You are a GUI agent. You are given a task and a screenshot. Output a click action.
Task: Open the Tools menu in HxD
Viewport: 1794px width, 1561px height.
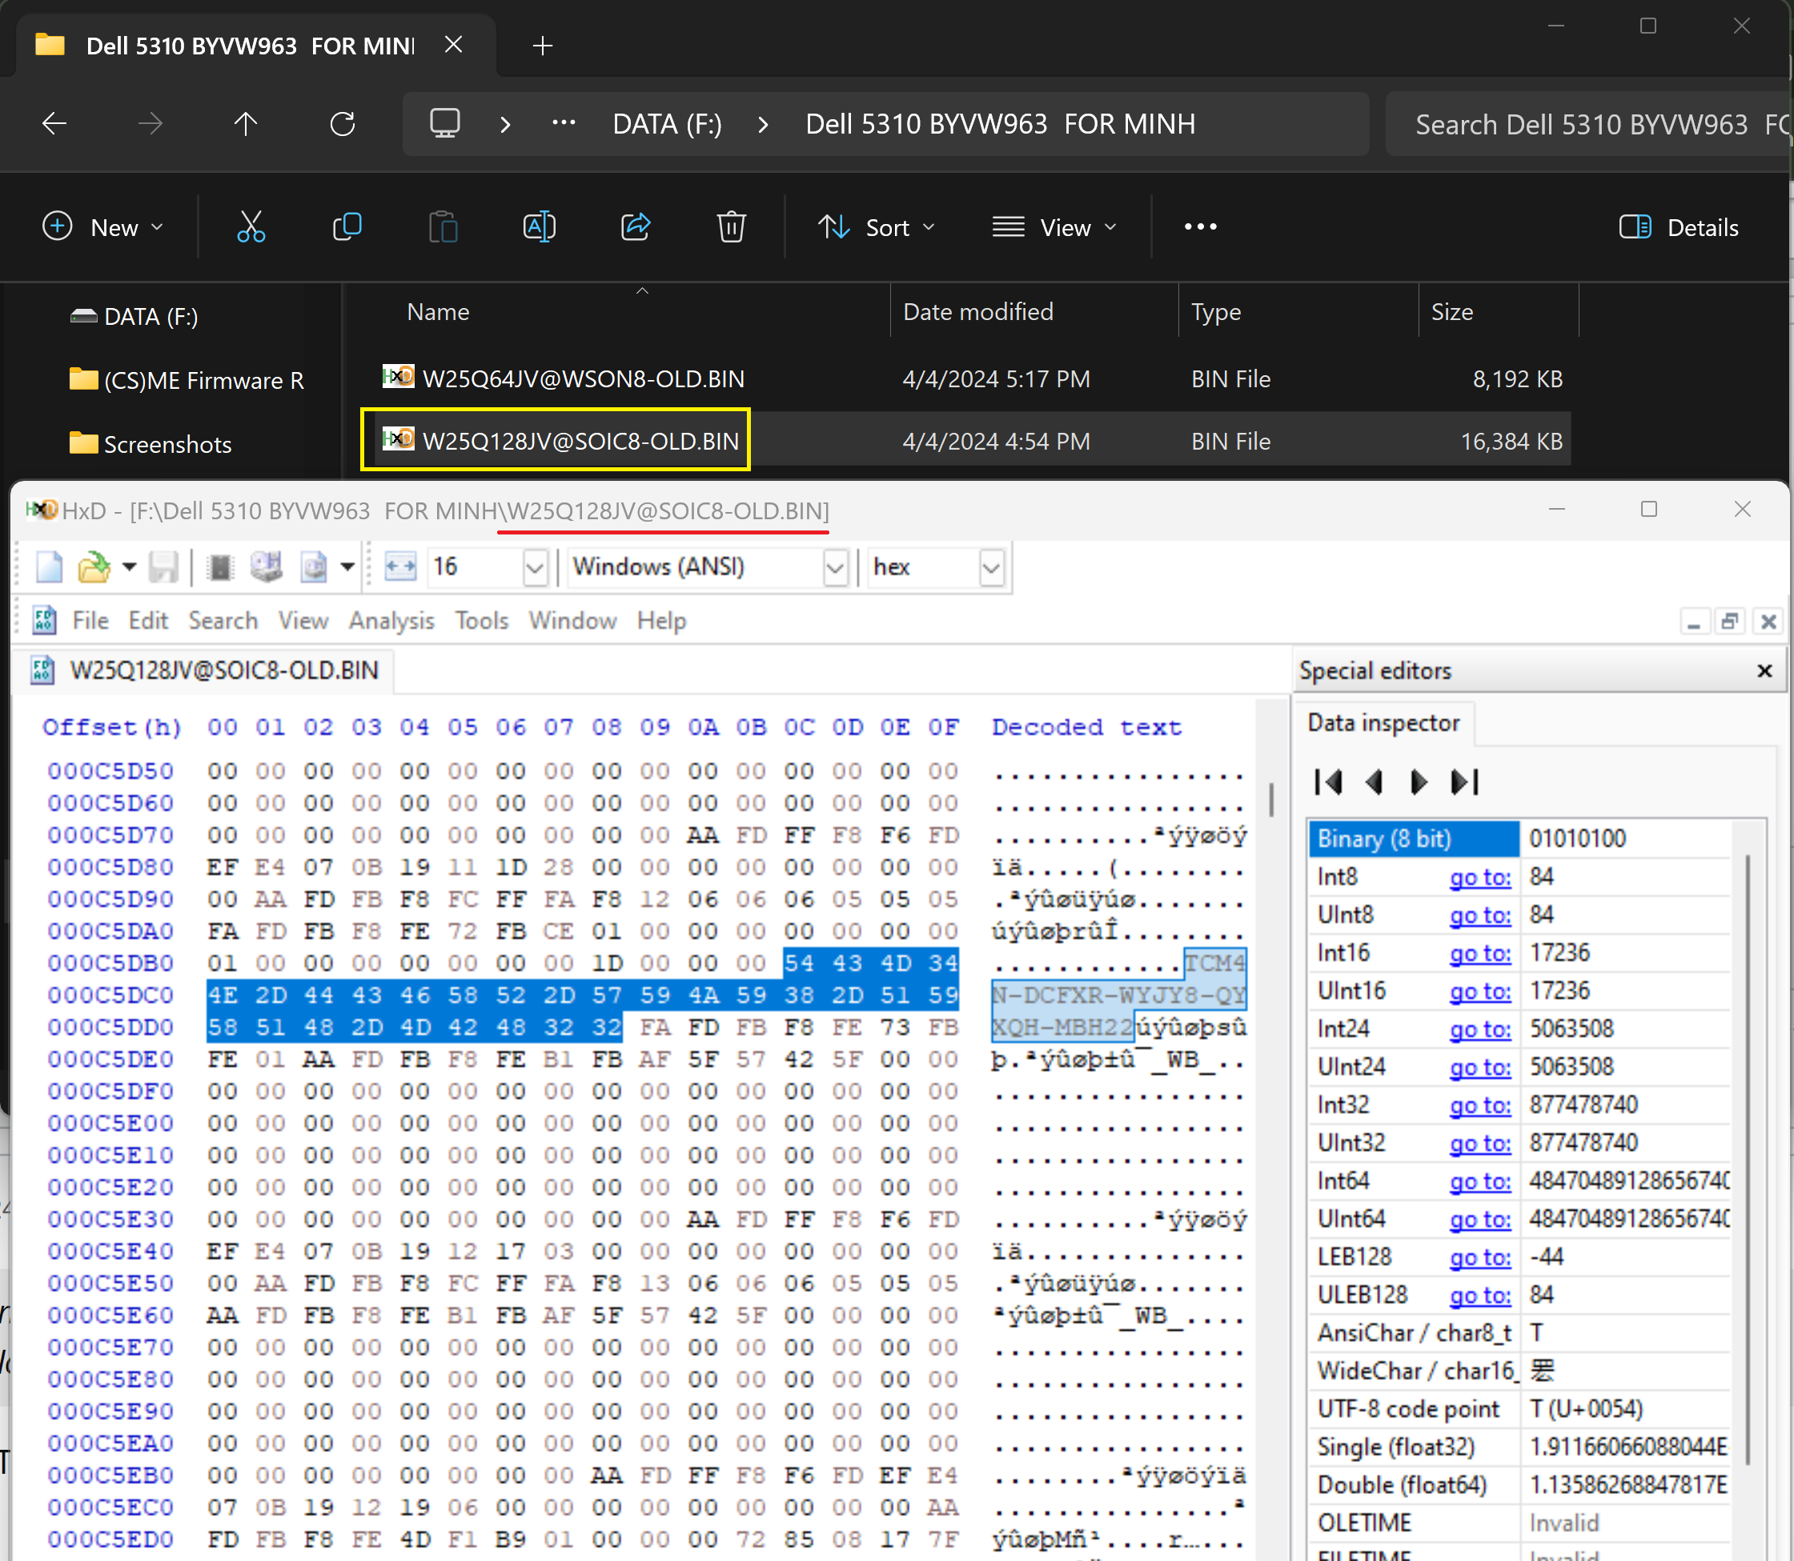(481, 620)
